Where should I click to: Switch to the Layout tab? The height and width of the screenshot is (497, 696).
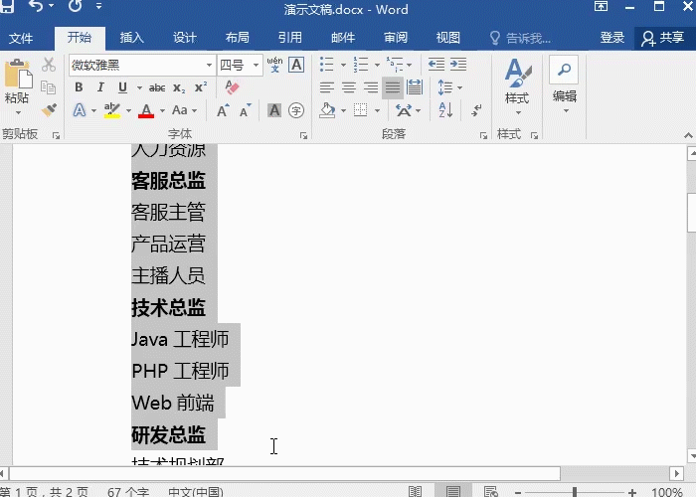click(x=237, y=38)
